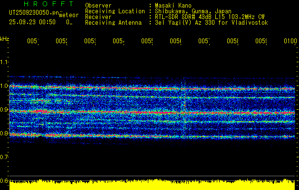Click the 0.9 kHz axis label
Viewport: 299px width, 190px height.
click(4, 110)
